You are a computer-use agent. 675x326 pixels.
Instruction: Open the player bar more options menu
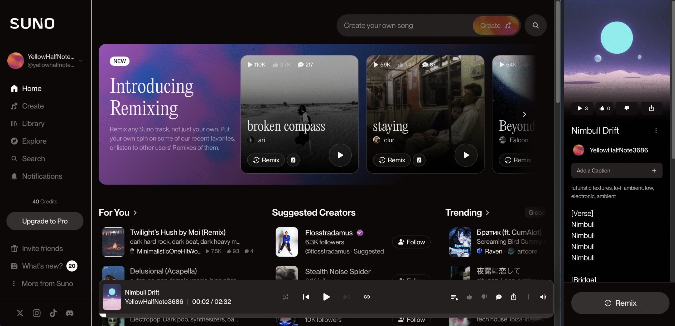point(528,297)
